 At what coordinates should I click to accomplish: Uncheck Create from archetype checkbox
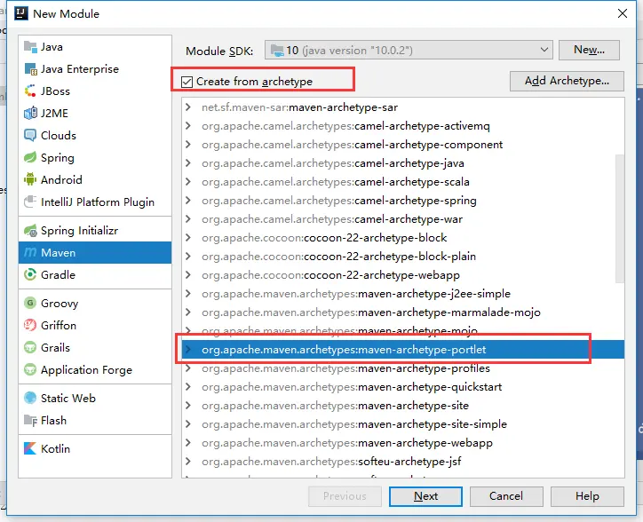[187, 82]
